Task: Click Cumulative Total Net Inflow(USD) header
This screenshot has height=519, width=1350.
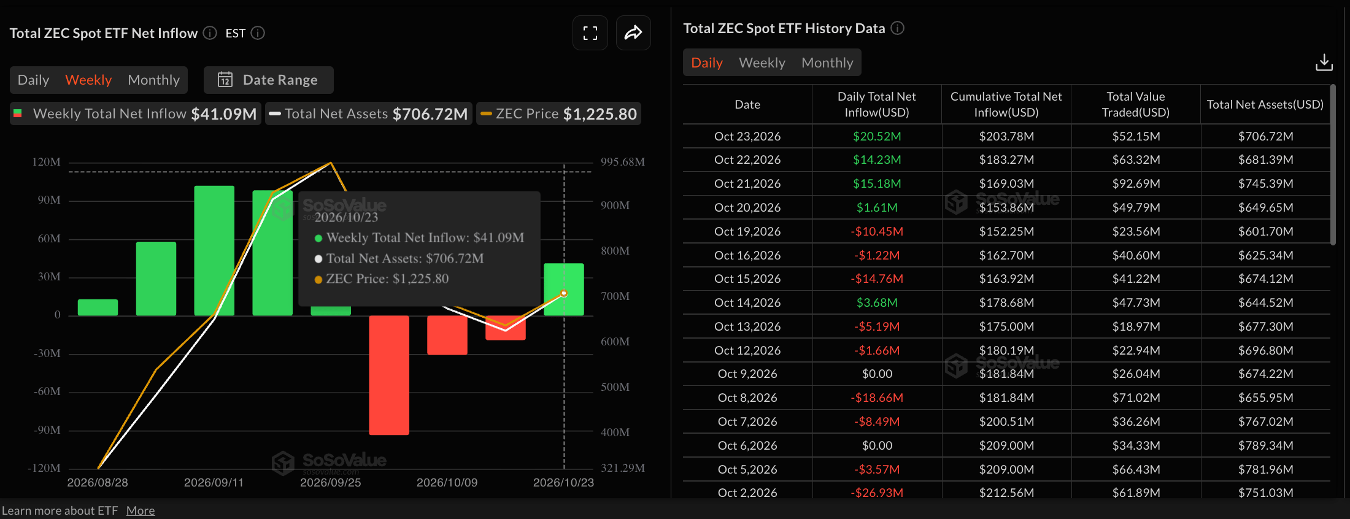Action: pyautogui.click(x=1006, y=104)
